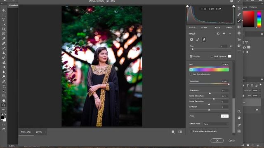Toggle the Overlay checkbox
The width and height of the screenshot is (264, 148).
click(x=191, y=56)
